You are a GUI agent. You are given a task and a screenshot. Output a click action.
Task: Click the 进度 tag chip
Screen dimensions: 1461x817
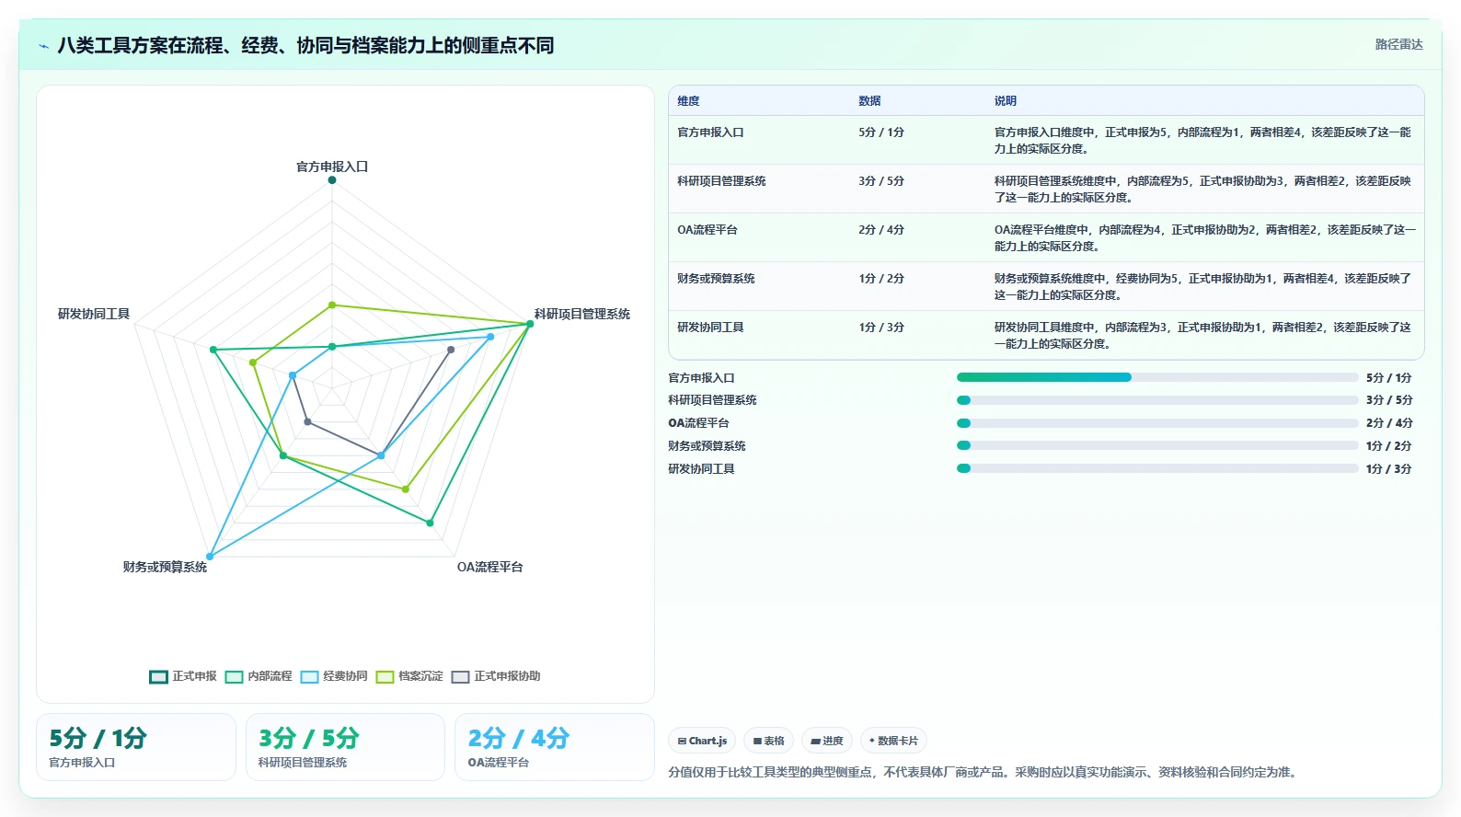click(826, 741)
